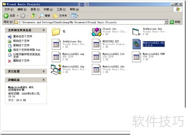Image resolution: width=186 pixels, height=135 pixels.
Task: Click the copy file icon in tasks
Action: (10, 46)
